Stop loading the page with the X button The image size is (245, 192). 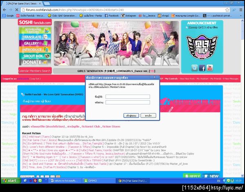(17, 10)
